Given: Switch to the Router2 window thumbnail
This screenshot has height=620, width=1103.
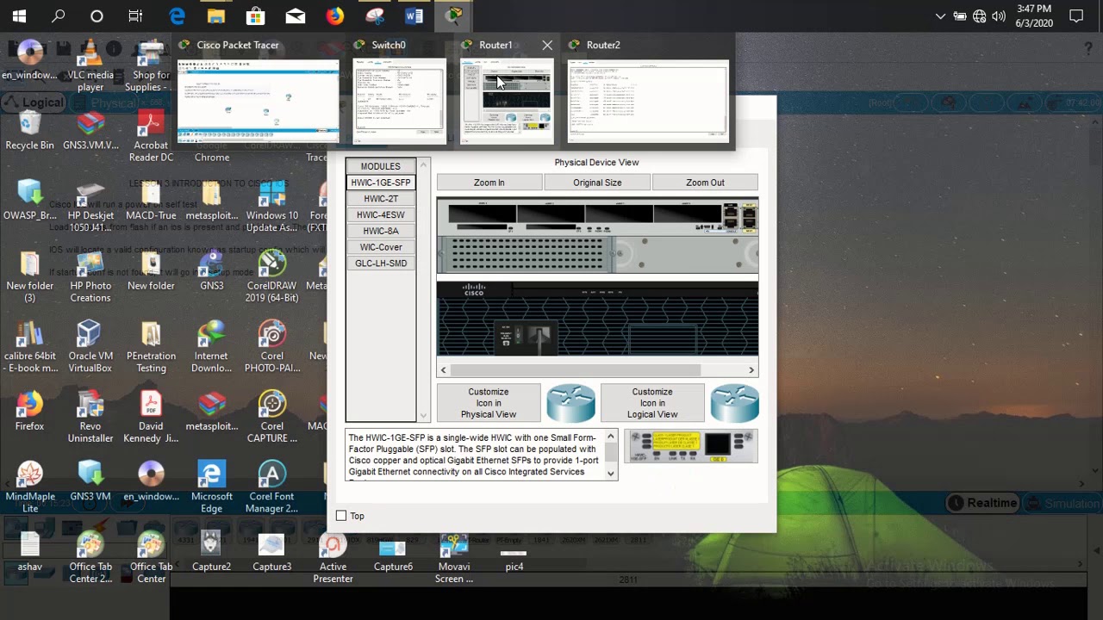Looking at the screenshot, I should (648, 101).
